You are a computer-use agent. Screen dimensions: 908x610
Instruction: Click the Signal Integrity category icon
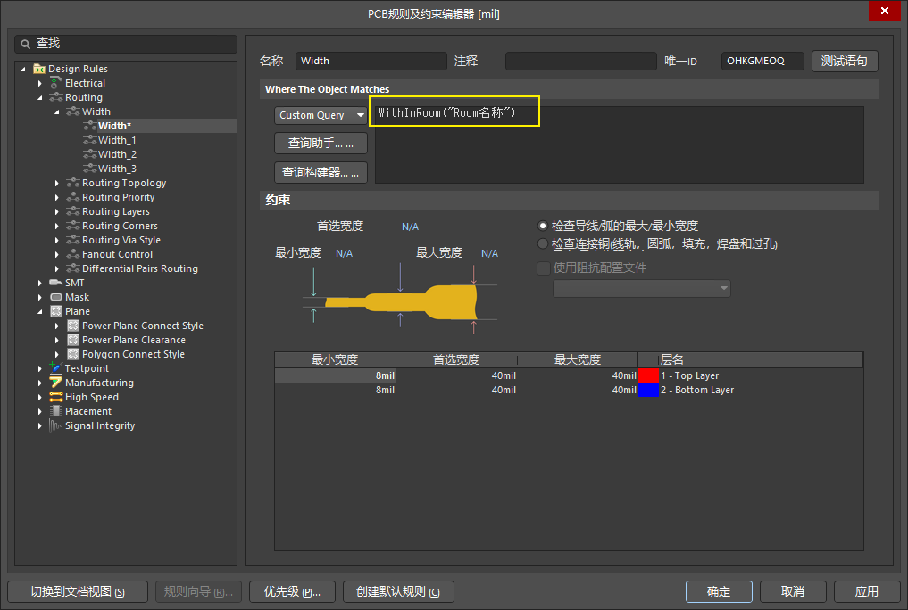[56, 425]
